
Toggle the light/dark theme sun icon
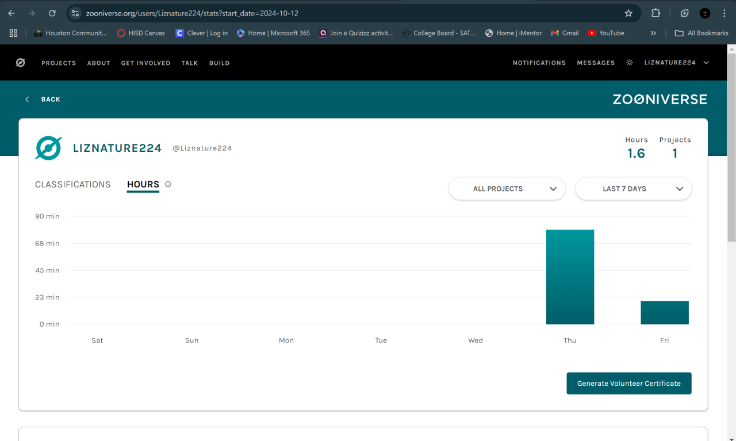click(630, 63)
